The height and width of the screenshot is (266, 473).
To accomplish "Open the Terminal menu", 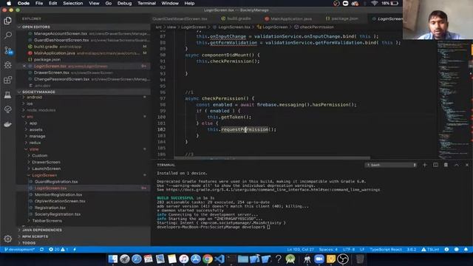I will [146, 3].
